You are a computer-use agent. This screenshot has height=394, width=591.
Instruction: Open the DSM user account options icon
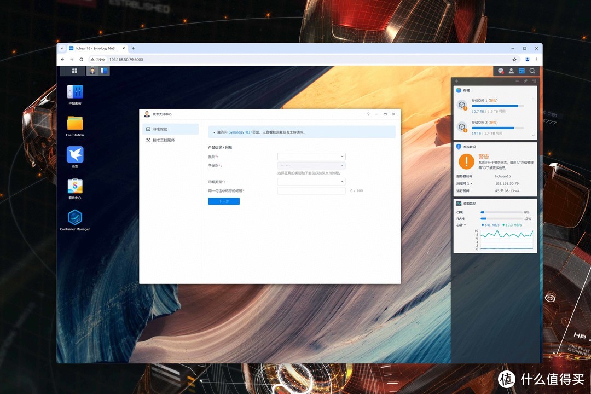tap(511, 71)
